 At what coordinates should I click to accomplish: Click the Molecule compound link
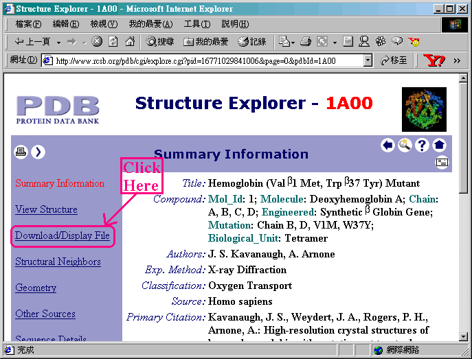(282, 199)
